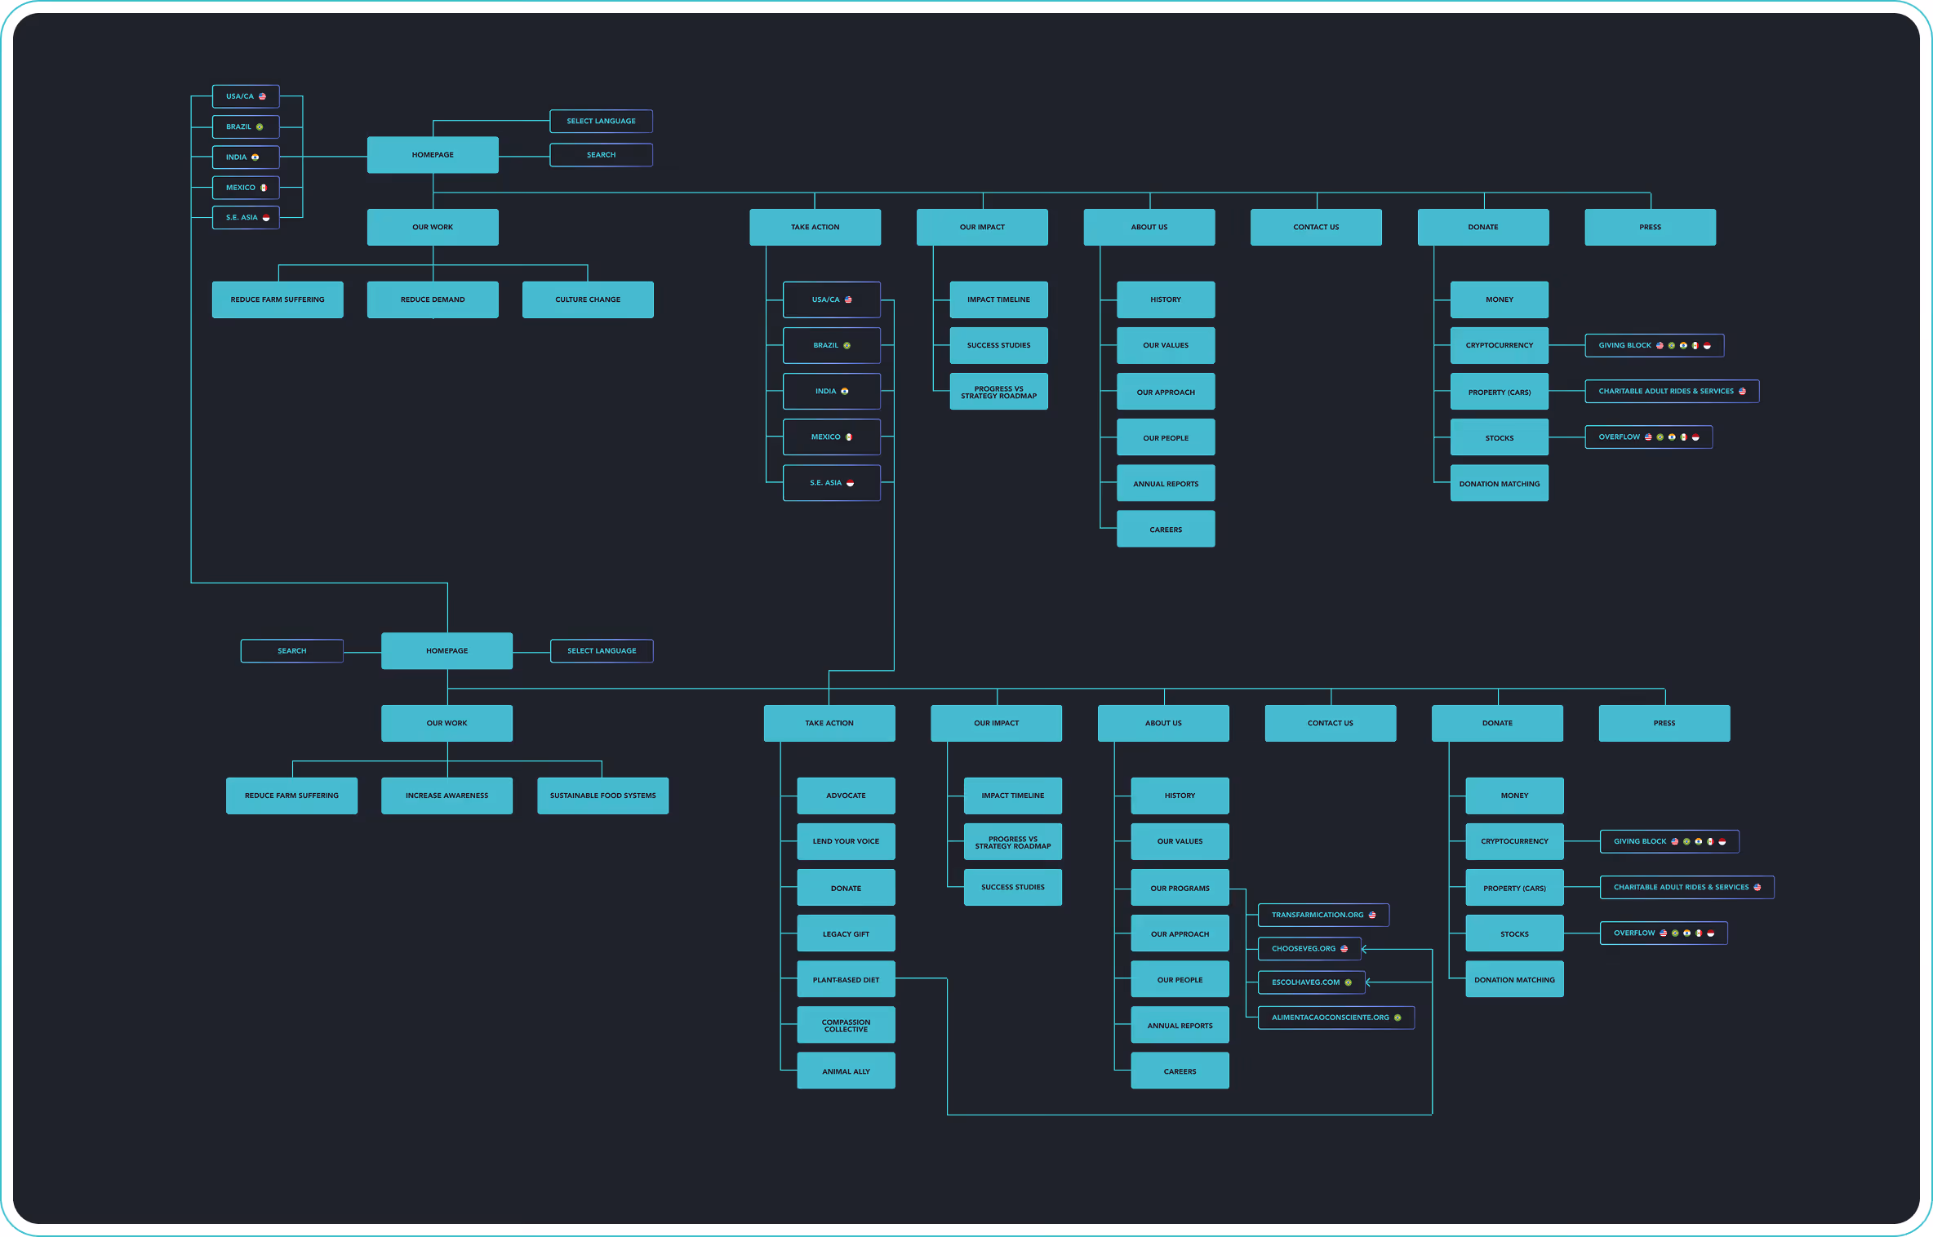1933x1237 pixels.
Task: Click the USA/CA box under Take Action
Action: coord(832,299)
